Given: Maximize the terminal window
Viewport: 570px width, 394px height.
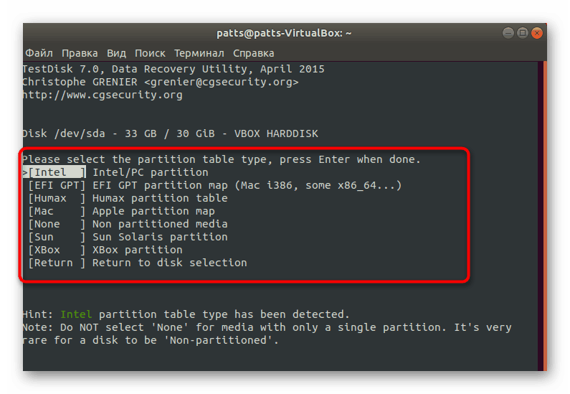Looking at the screenshot, I should click(x=523, y=33).
